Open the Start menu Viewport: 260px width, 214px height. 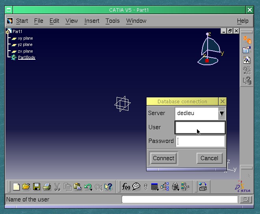22,21
